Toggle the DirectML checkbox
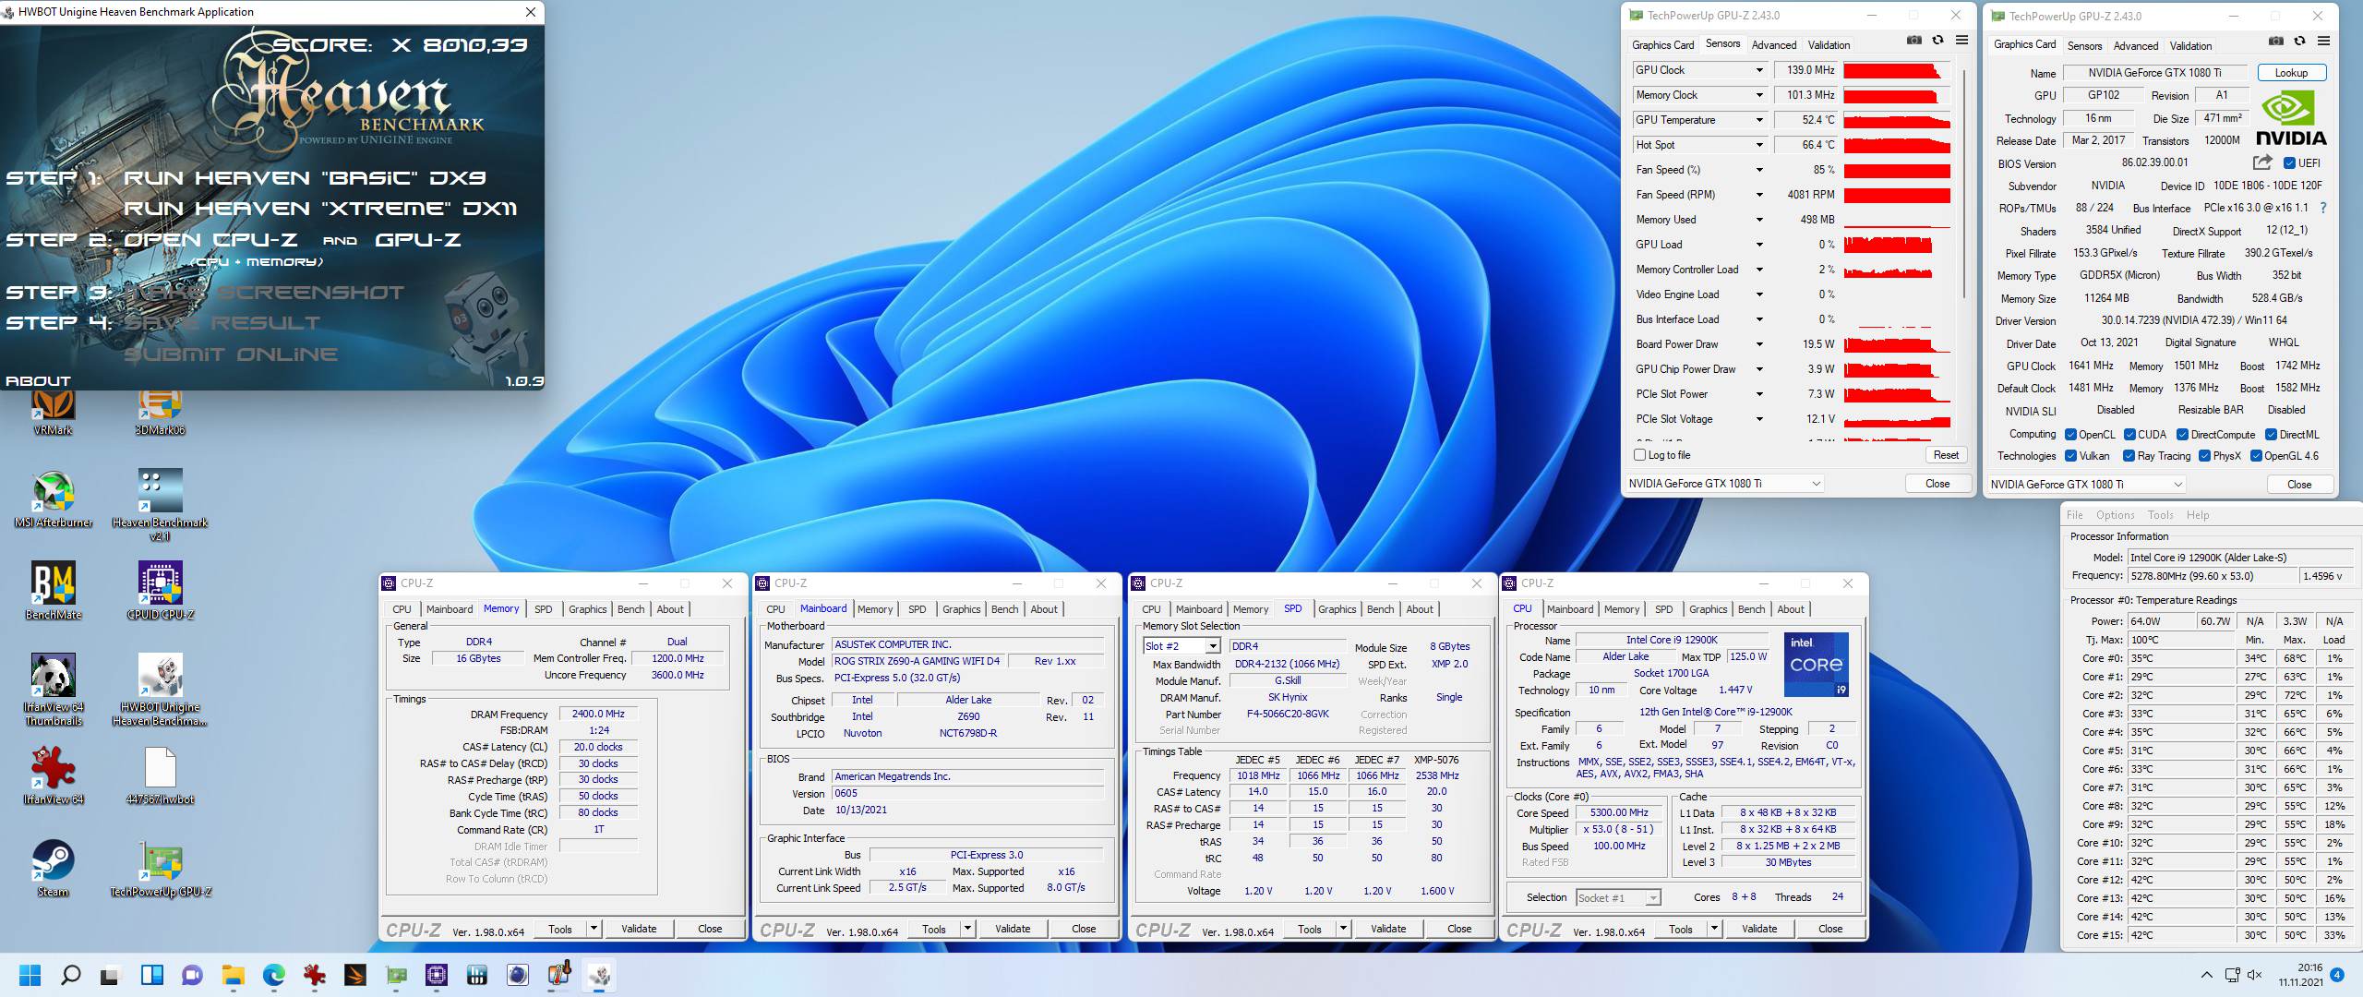This screenshot has height=997, width=2363. pyautogui.click(x=2271, y=435)
